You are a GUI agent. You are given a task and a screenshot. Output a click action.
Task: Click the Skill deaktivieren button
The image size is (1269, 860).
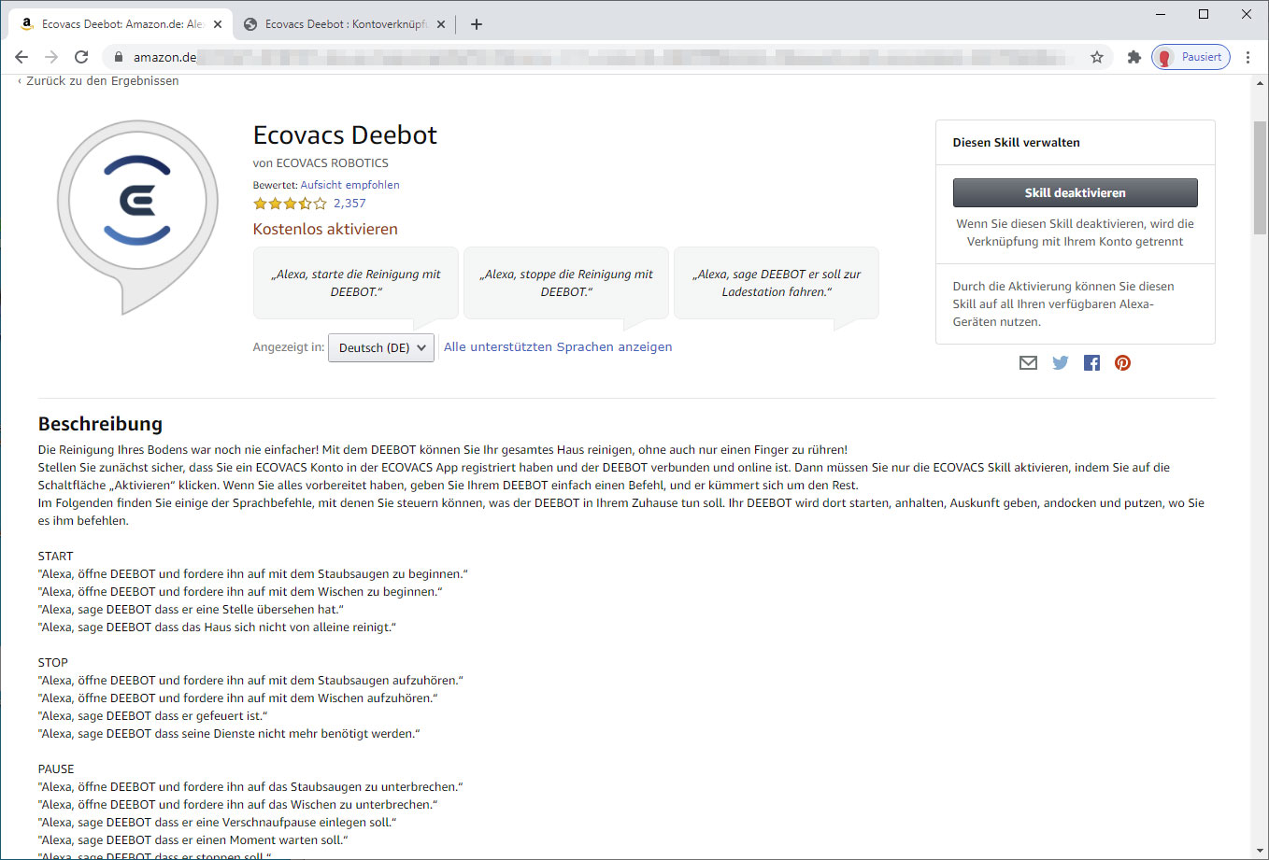click(x=1075, y=192)
